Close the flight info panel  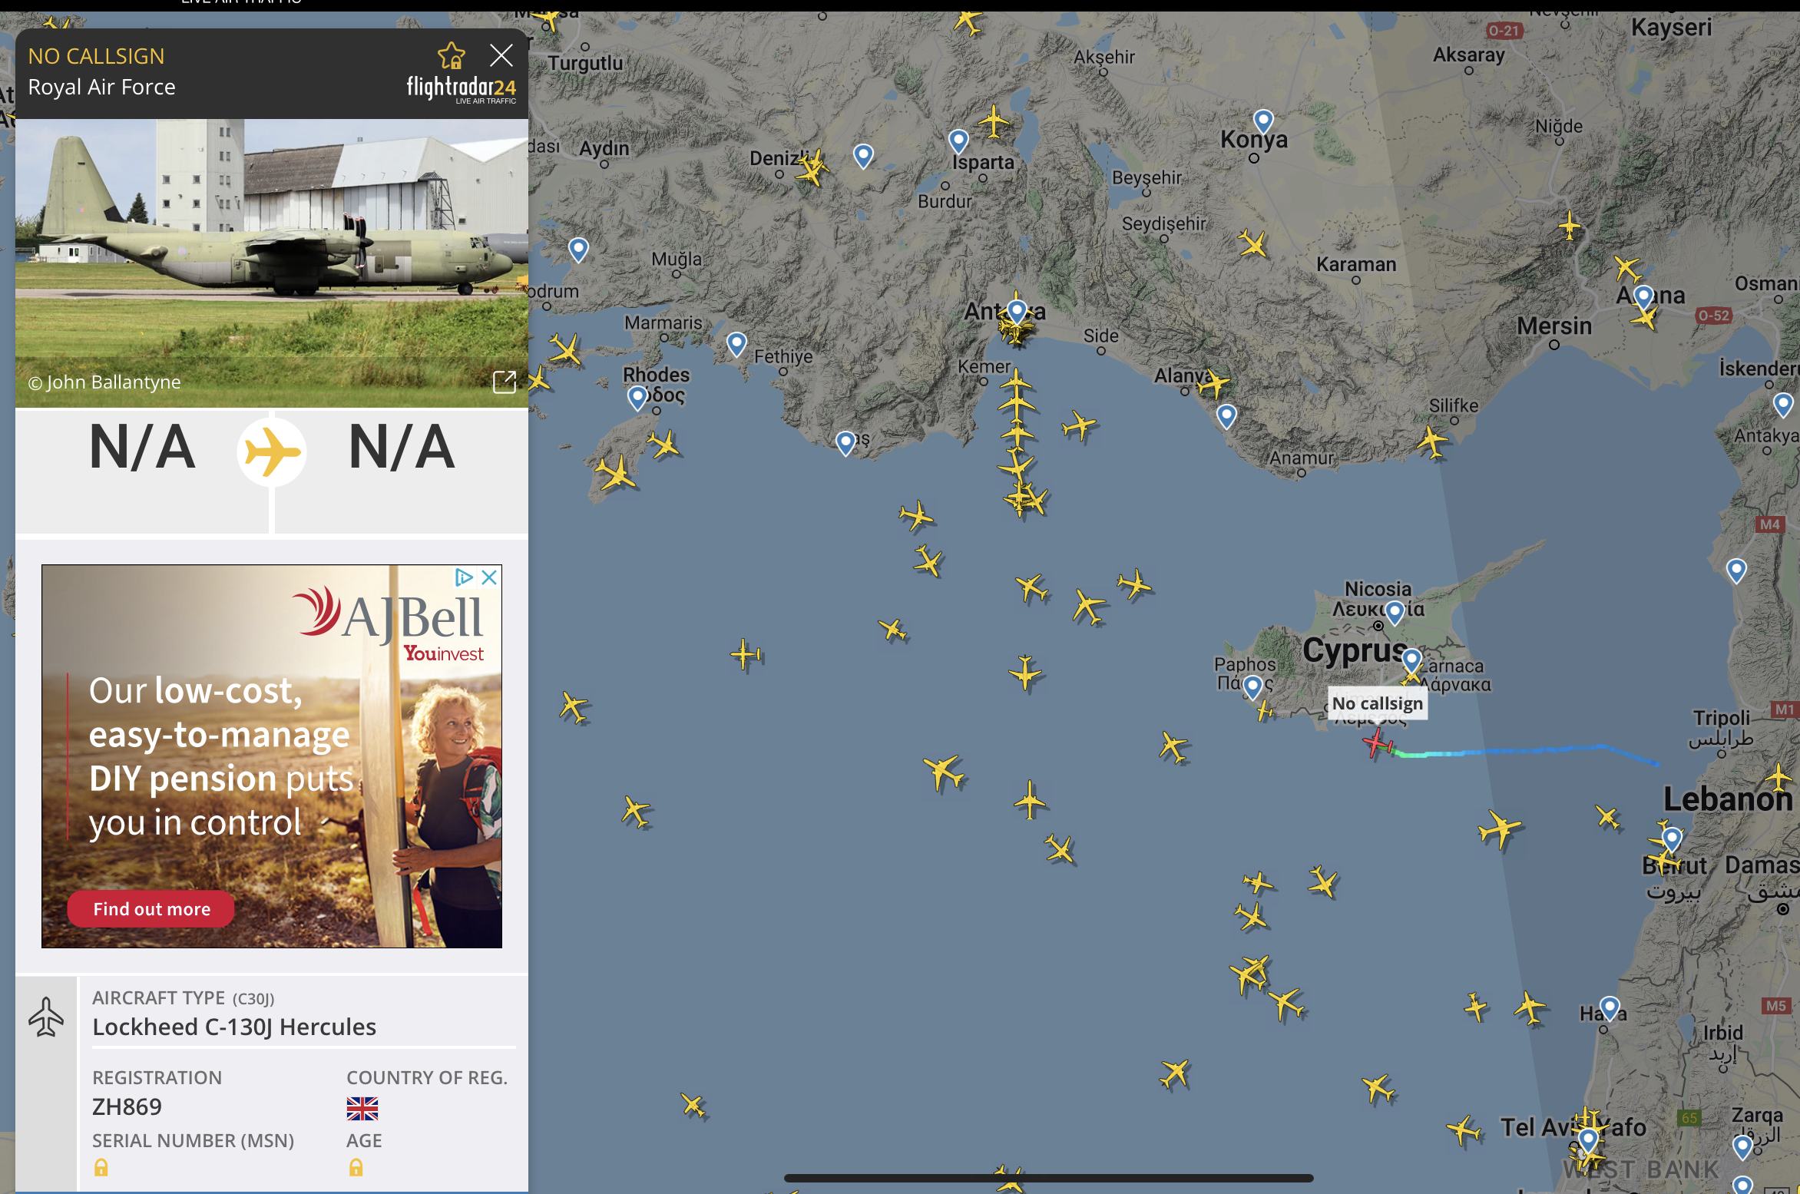(501, 55)
